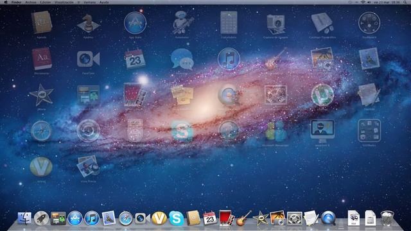The image size is (411, 231).
Task: Open TextEdit in the Launchpad grid
Action: pyautogui.click(x=369, y=94)
